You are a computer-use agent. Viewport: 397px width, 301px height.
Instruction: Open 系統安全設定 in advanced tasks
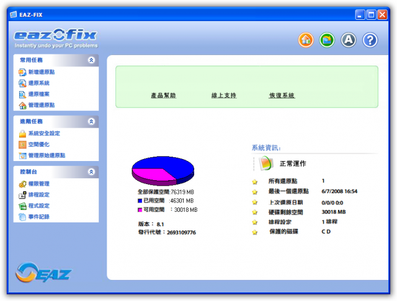[x=44, y=133]
